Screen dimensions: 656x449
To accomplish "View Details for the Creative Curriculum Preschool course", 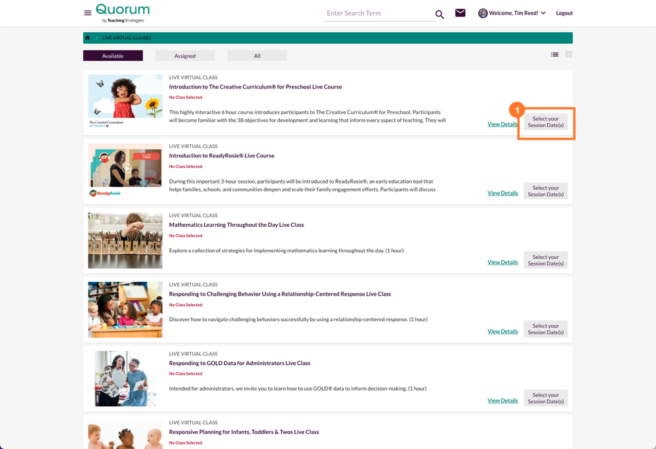I will click(502, 124).
